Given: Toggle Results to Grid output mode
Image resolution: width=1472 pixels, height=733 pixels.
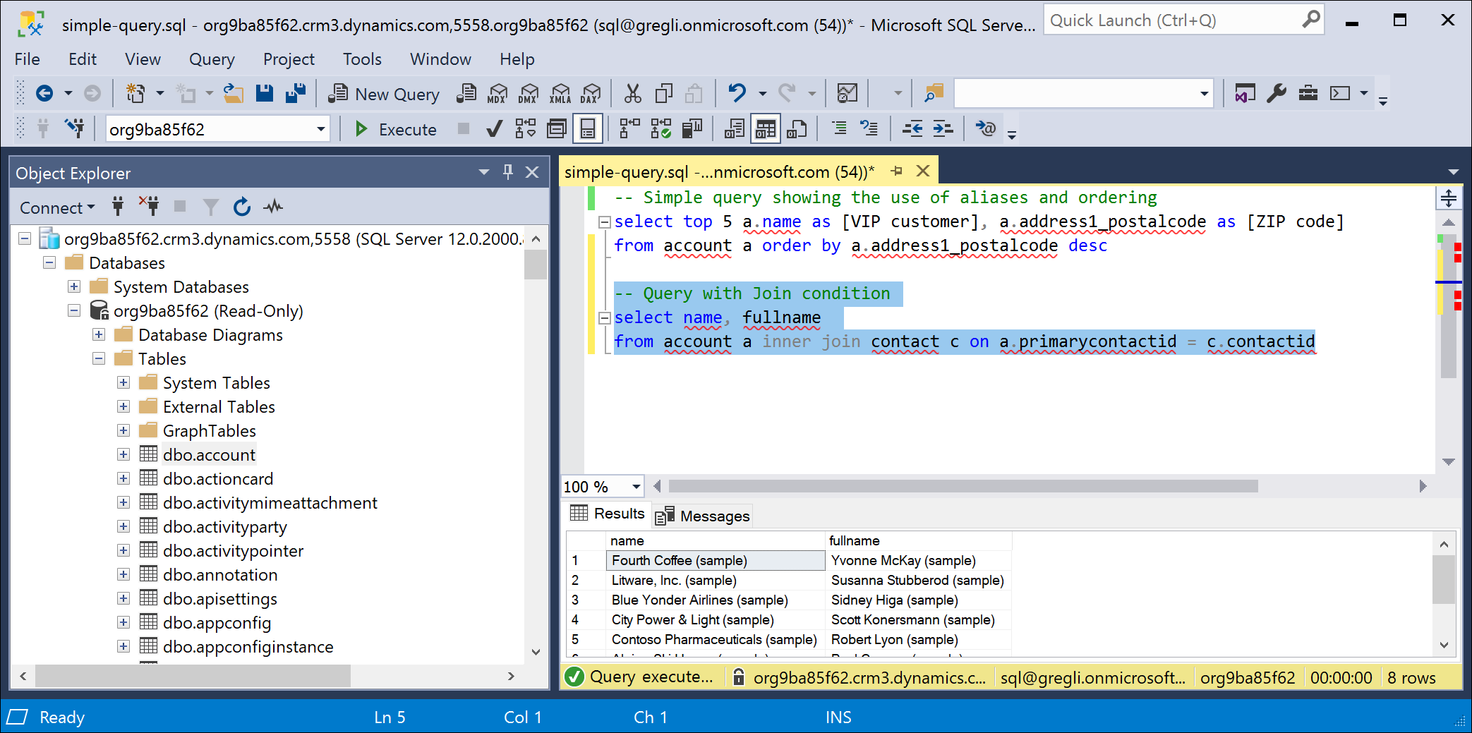Looking at the screenshot, I should pyautogui.click(x=766, y=129).
